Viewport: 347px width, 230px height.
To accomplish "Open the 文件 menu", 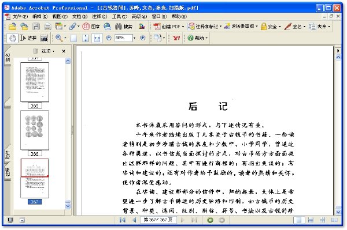I will click(17, 16).
